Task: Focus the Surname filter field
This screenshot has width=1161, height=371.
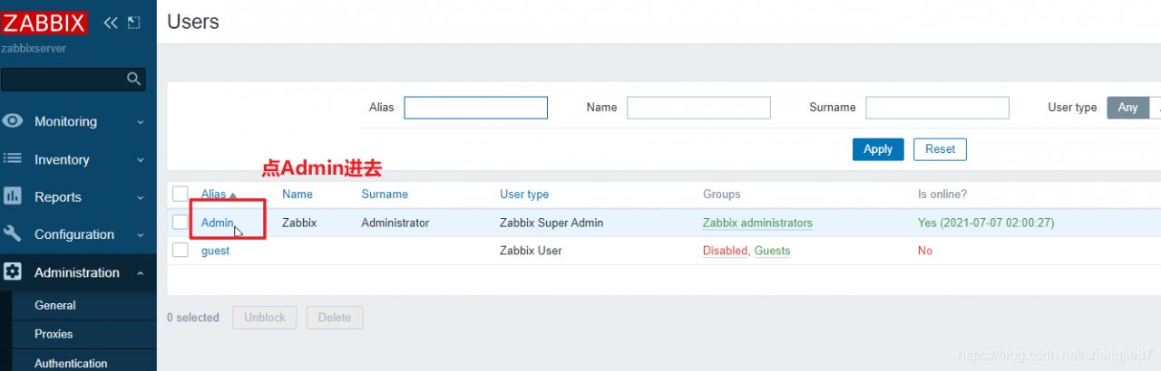Action: 937,108
